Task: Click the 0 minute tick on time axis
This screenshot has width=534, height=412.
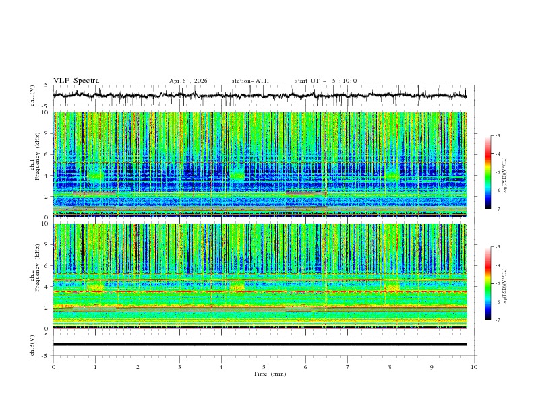Action: pos(53,367)
